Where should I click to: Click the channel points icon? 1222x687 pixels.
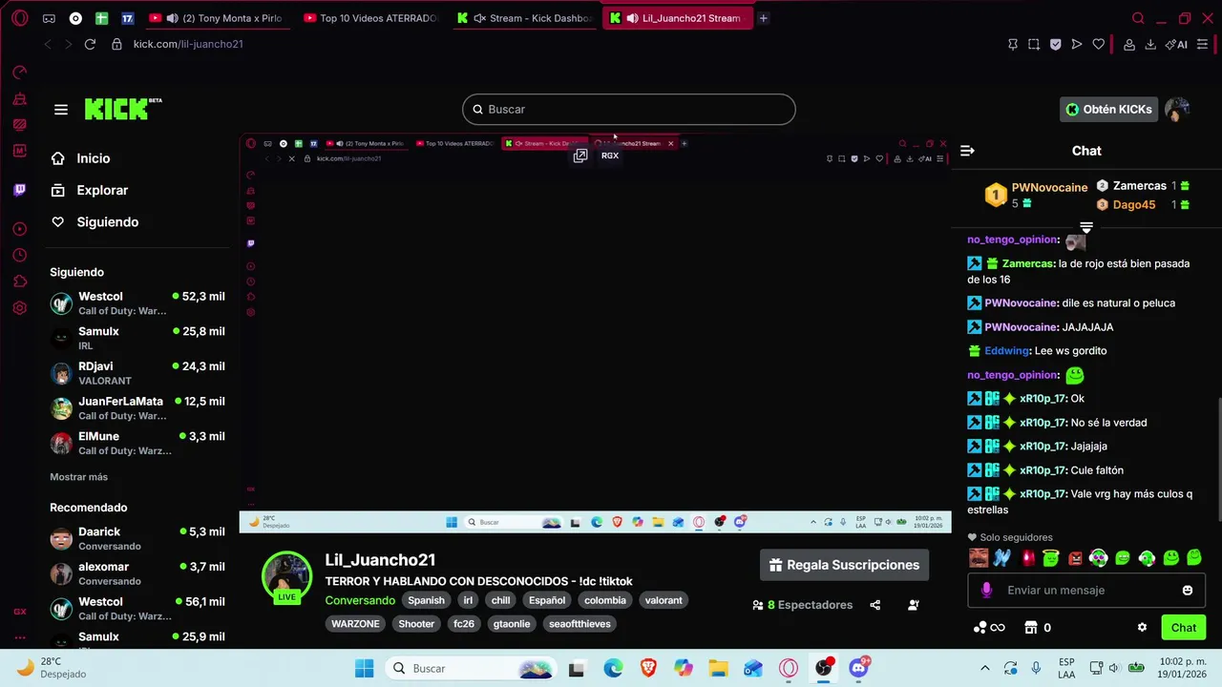pyautogui.click(x=988, y=628)
